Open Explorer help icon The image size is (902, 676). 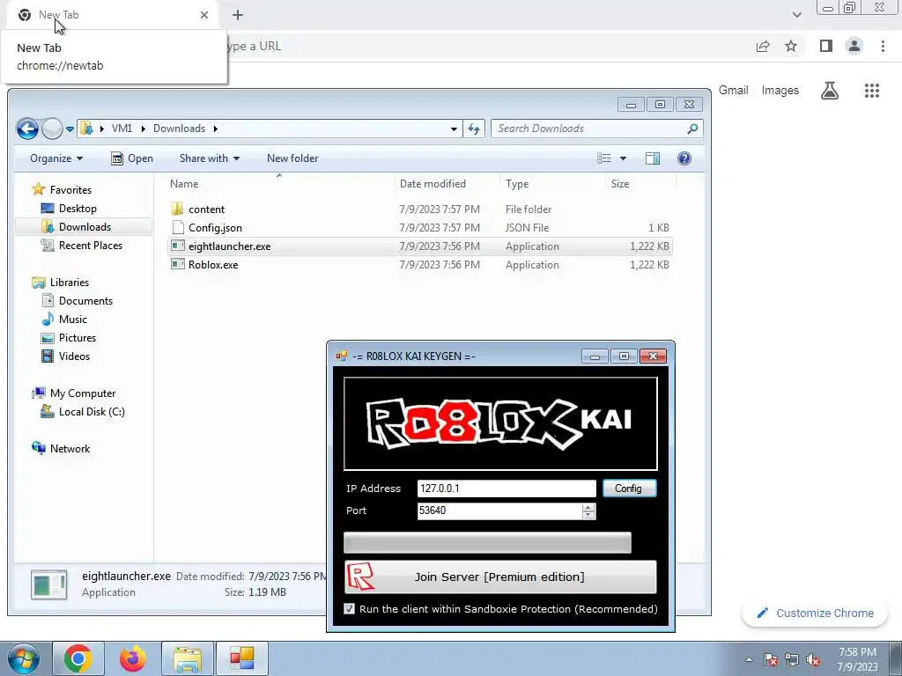684,158
